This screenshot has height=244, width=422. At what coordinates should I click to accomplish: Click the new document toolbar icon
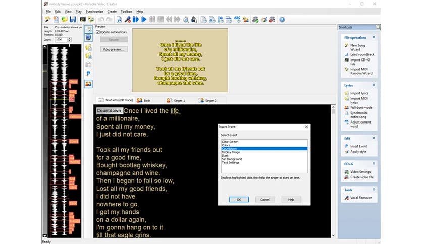pyautogui.click(x=56, y=19)
